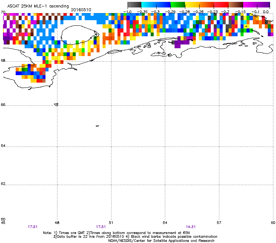The height and width of the screenshot is (243, 276).
Task: Click the note line '3)Data buffer is 22 hrs'
Action: point(135,237)
